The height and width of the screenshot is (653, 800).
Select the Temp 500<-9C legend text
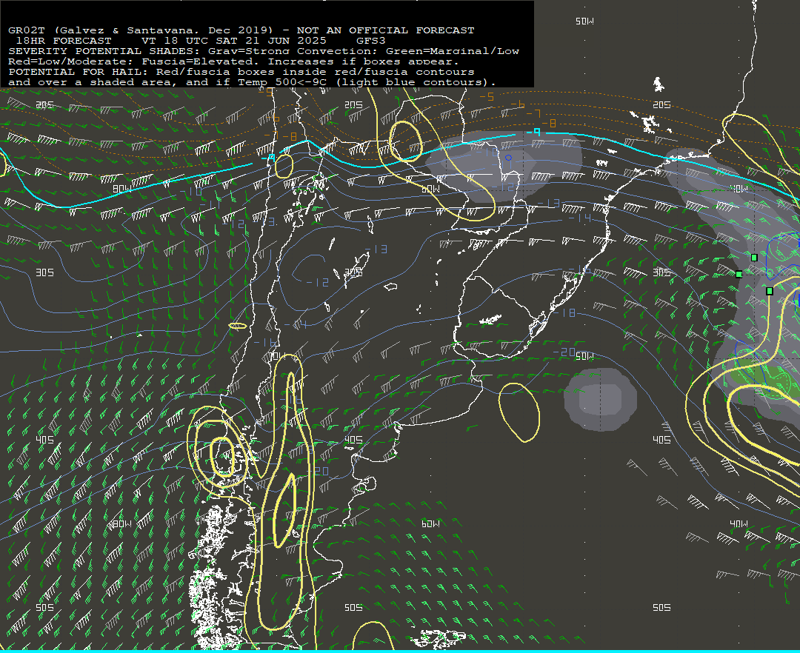[283, 82]
